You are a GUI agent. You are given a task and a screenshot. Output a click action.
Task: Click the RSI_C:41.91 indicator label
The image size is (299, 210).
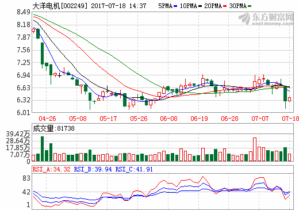134,169
